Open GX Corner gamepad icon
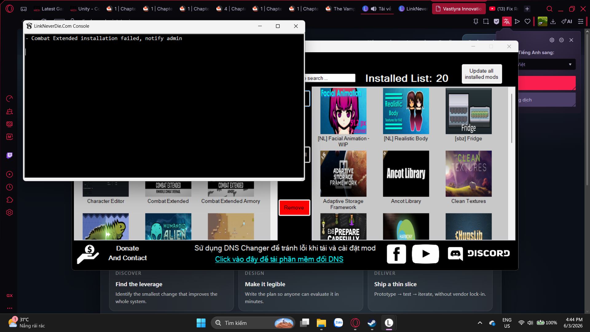Screen dimensions: 590x332 coord(24,9)
